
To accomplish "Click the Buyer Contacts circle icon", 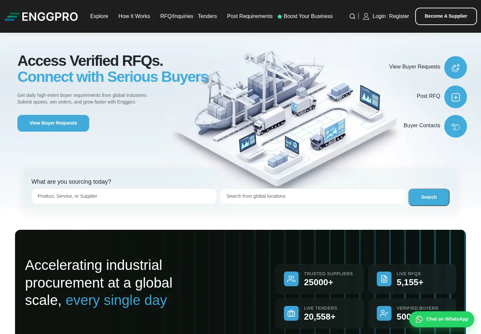I will tap(456, 126).
